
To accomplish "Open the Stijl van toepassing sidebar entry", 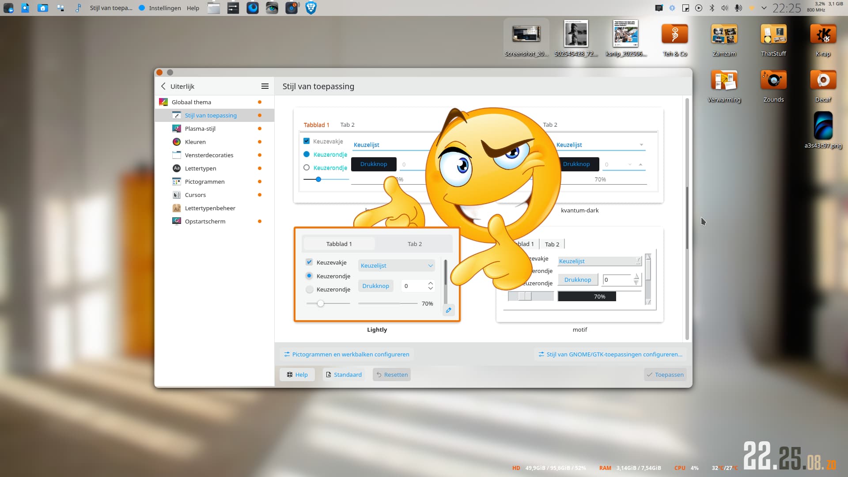I will (x=215, y=115).
